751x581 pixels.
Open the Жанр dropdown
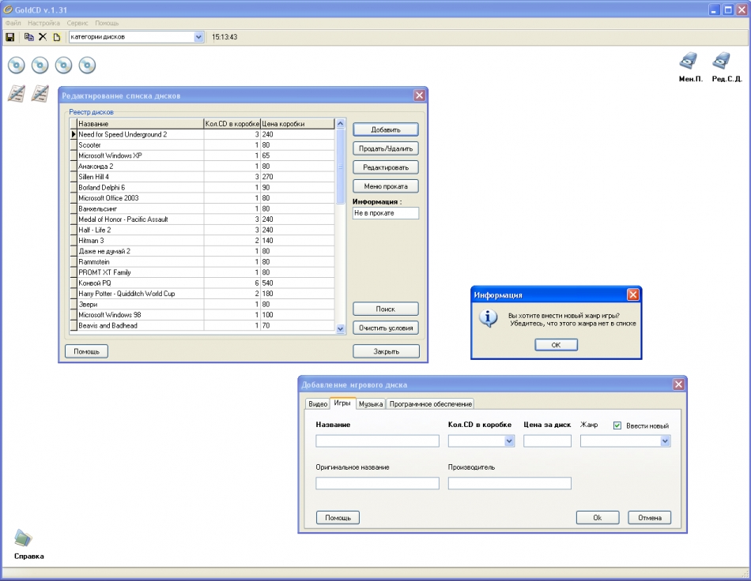(x=665, y=441)
